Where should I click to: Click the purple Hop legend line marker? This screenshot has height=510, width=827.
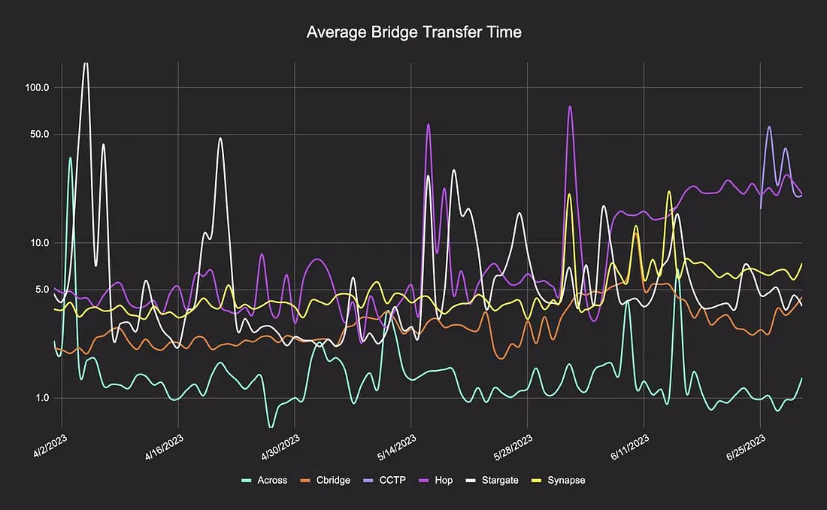[x=424, y=480]
